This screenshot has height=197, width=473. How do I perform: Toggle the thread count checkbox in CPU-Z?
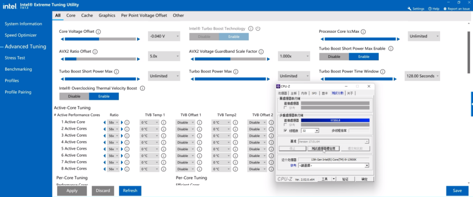pyautogui.click(x=286, y=131)
